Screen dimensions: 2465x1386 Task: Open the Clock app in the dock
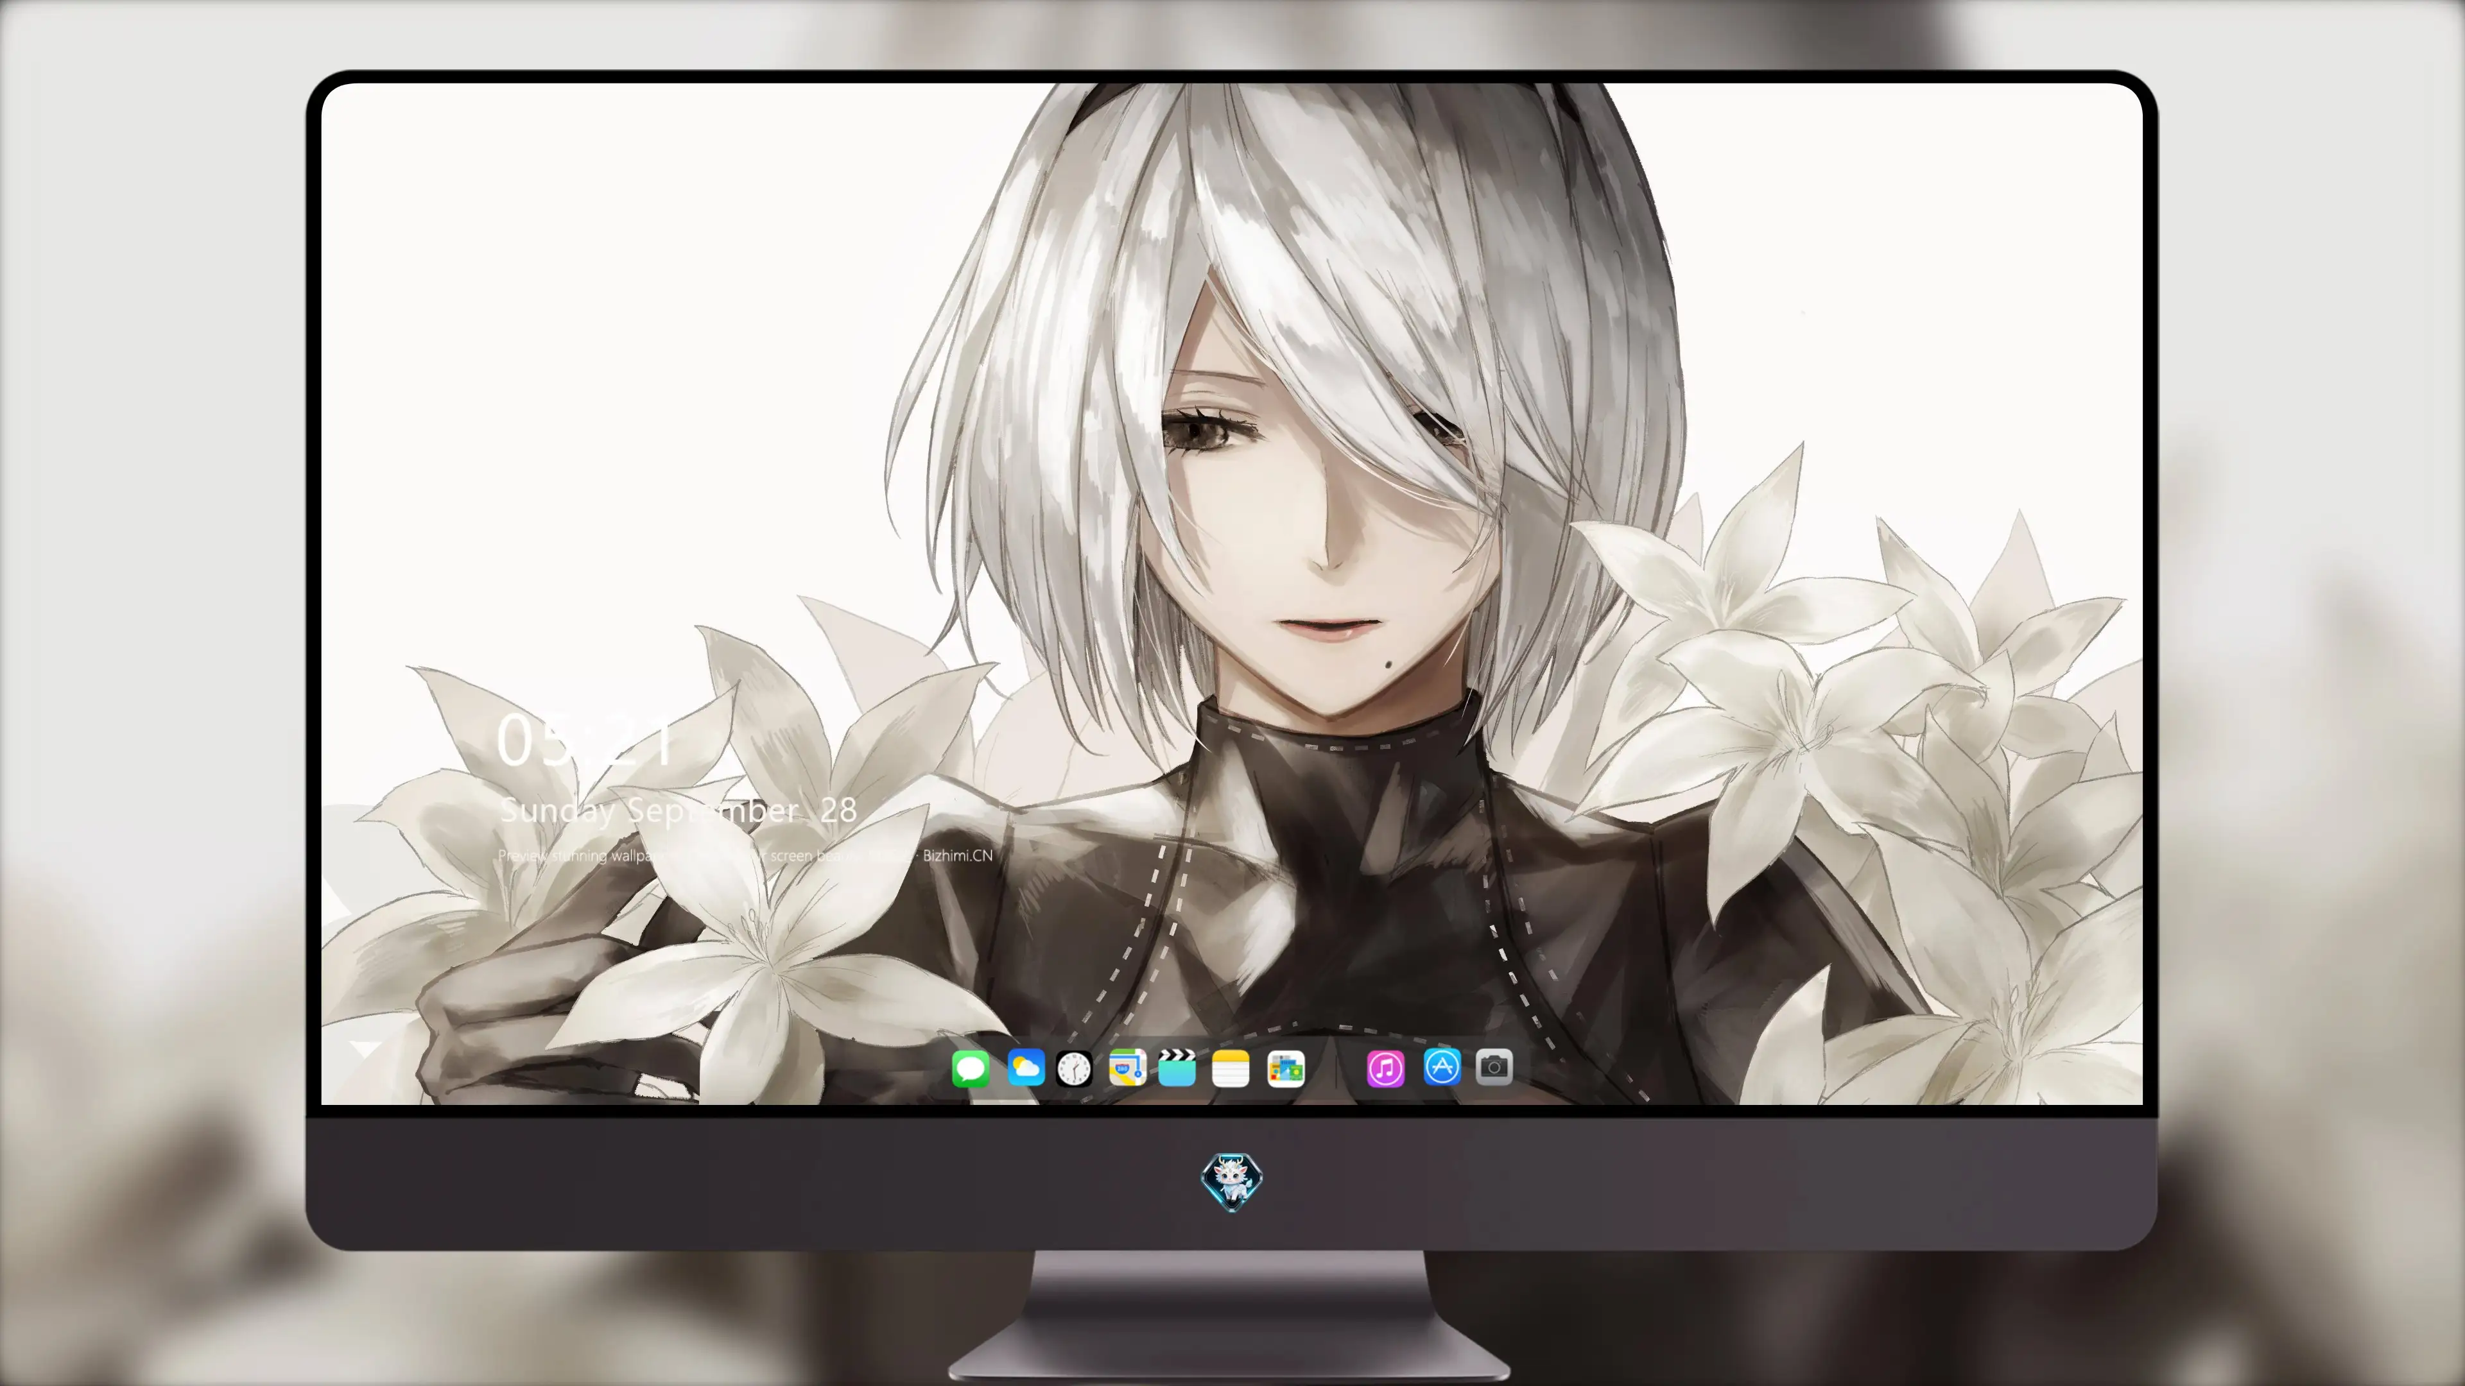pos(1074,1068)
